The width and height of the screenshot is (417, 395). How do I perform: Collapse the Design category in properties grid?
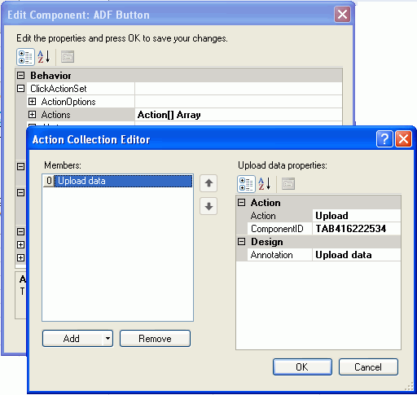point(242,241)
